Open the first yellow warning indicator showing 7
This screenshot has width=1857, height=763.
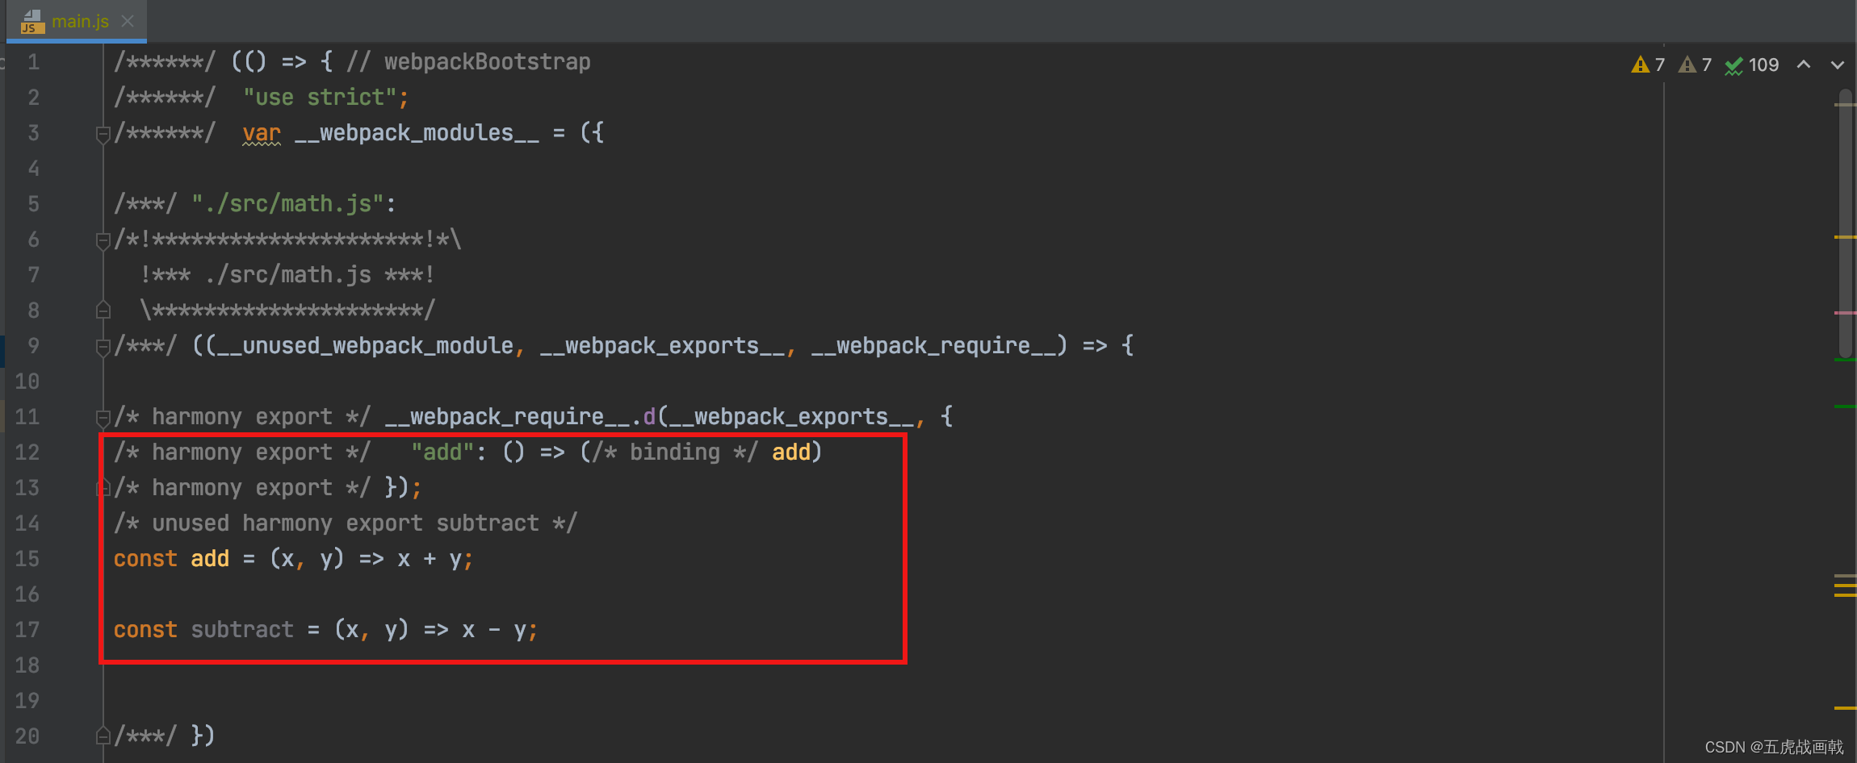(1648, 65)
